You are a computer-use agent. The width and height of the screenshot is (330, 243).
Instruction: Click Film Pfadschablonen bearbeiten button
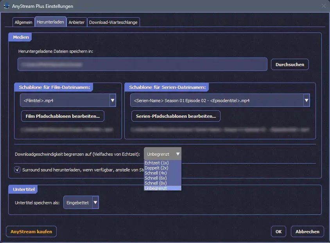click(x=63, y=116)
